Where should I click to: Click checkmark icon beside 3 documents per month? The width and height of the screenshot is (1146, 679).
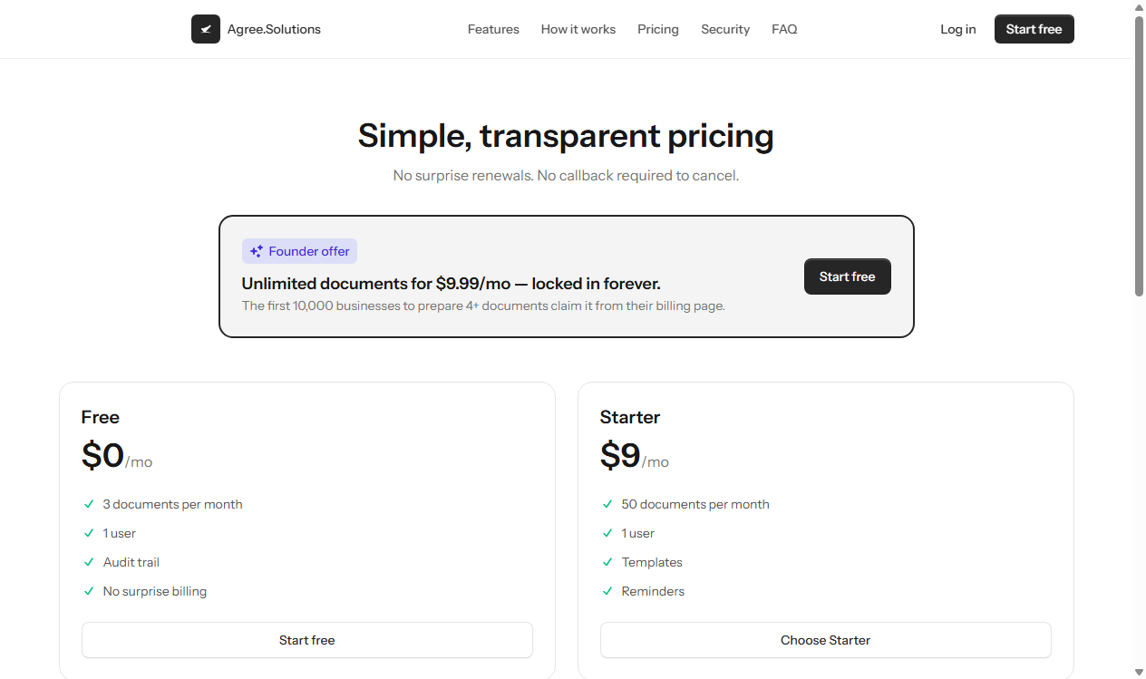coord(89,504)
